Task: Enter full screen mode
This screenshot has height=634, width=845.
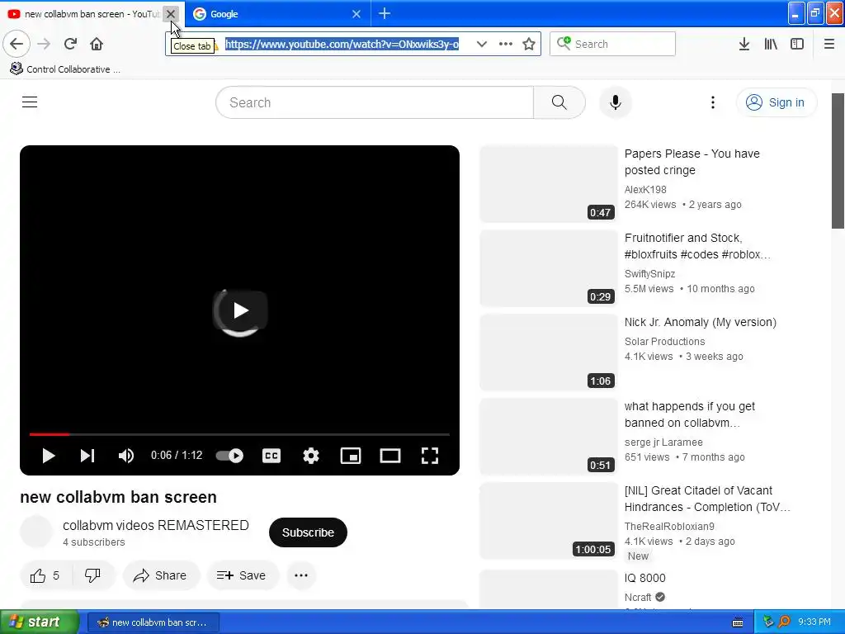Action: (429, 456)
